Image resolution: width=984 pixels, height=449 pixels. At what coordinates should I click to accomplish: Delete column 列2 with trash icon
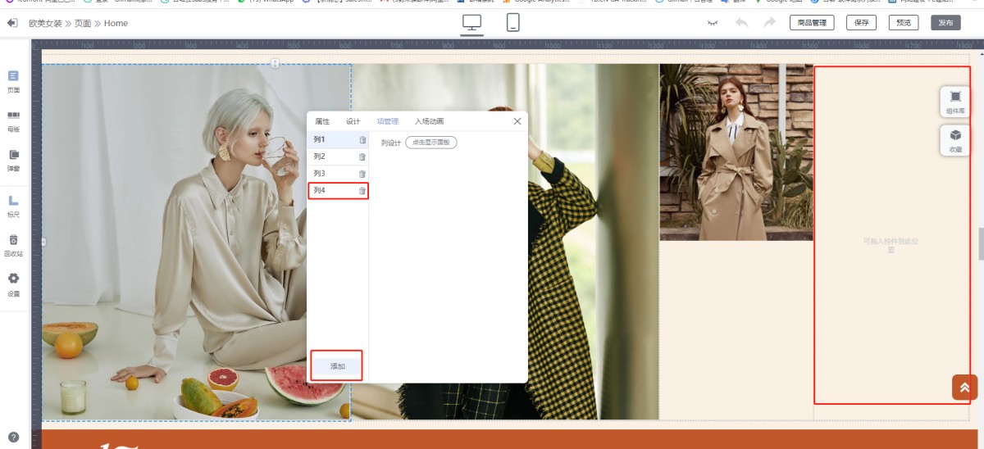tap(362, 156)
